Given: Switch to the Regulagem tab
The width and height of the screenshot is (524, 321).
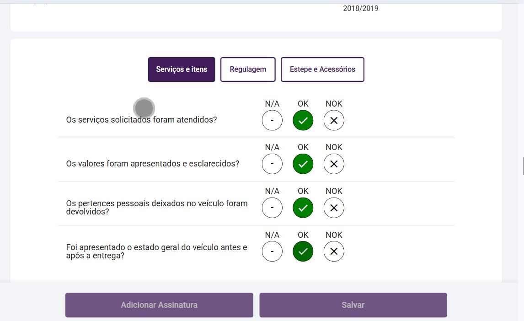Looking at the screenshot, I should [x=248, y=70].
